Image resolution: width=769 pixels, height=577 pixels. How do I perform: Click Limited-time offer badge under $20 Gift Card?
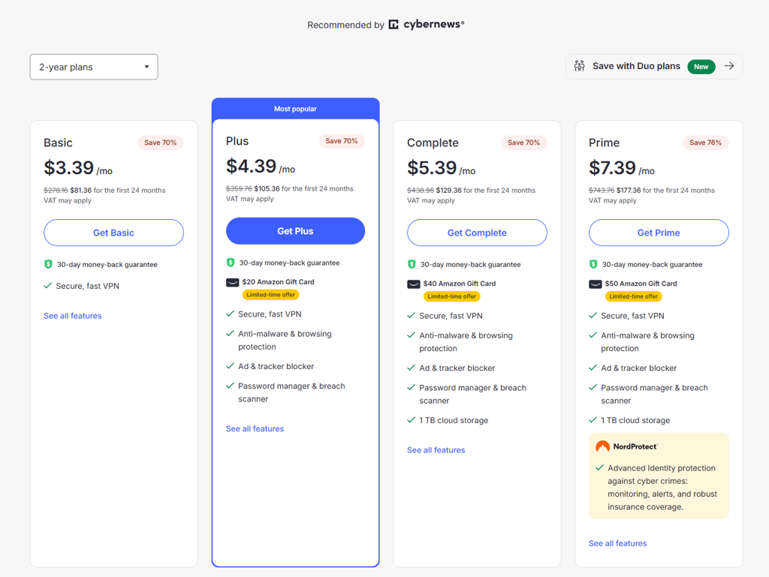270,295
